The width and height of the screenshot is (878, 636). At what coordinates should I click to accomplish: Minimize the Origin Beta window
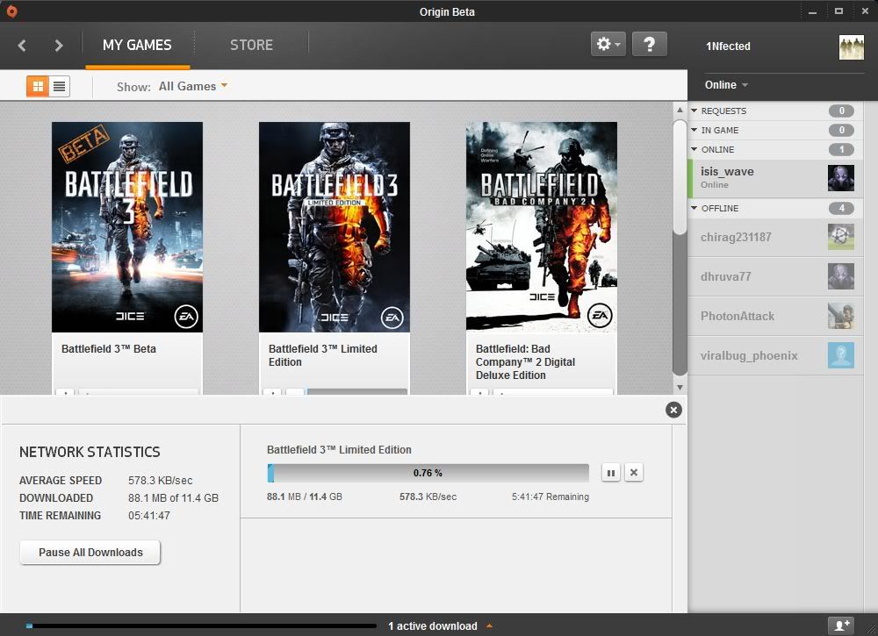(812, 11)
